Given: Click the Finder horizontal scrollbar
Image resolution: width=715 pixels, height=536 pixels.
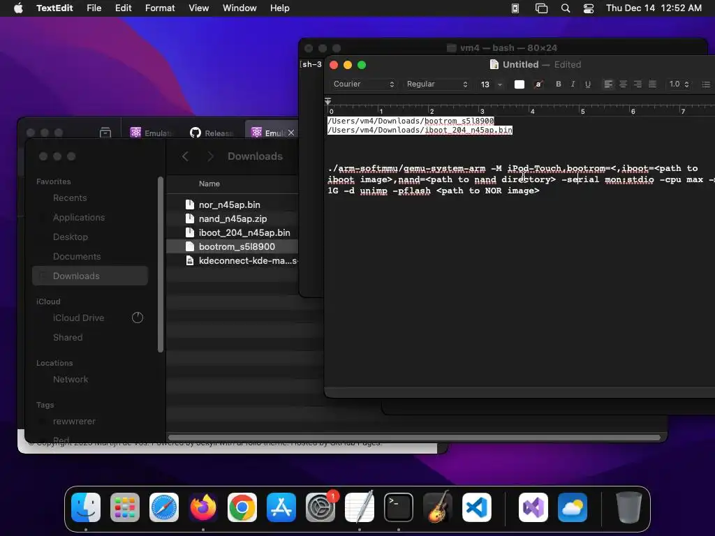Looking at the screenshot, I should [415, 438].
